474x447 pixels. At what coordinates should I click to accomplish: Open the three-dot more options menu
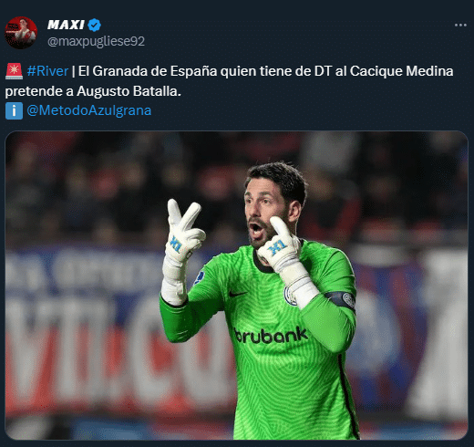460,26
